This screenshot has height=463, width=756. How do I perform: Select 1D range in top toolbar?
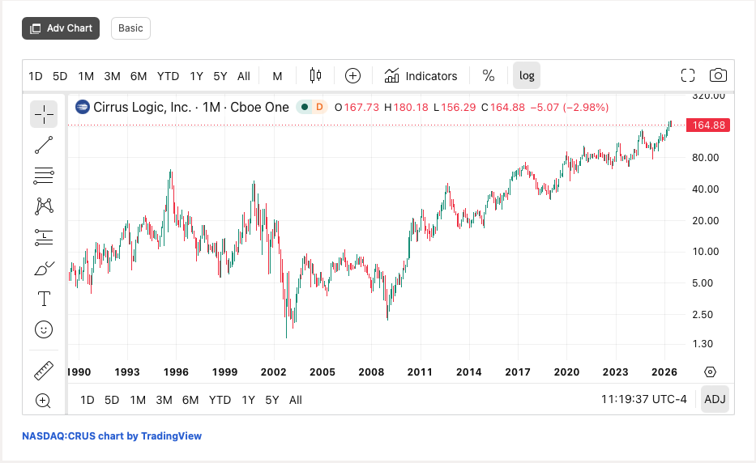tap(36, 76)
